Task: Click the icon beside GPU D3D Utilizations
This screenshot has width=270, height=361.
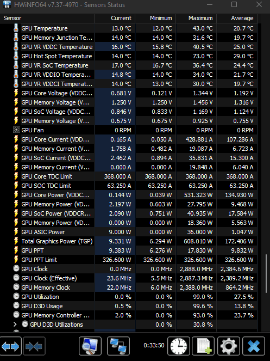Action: coord(25,324)
